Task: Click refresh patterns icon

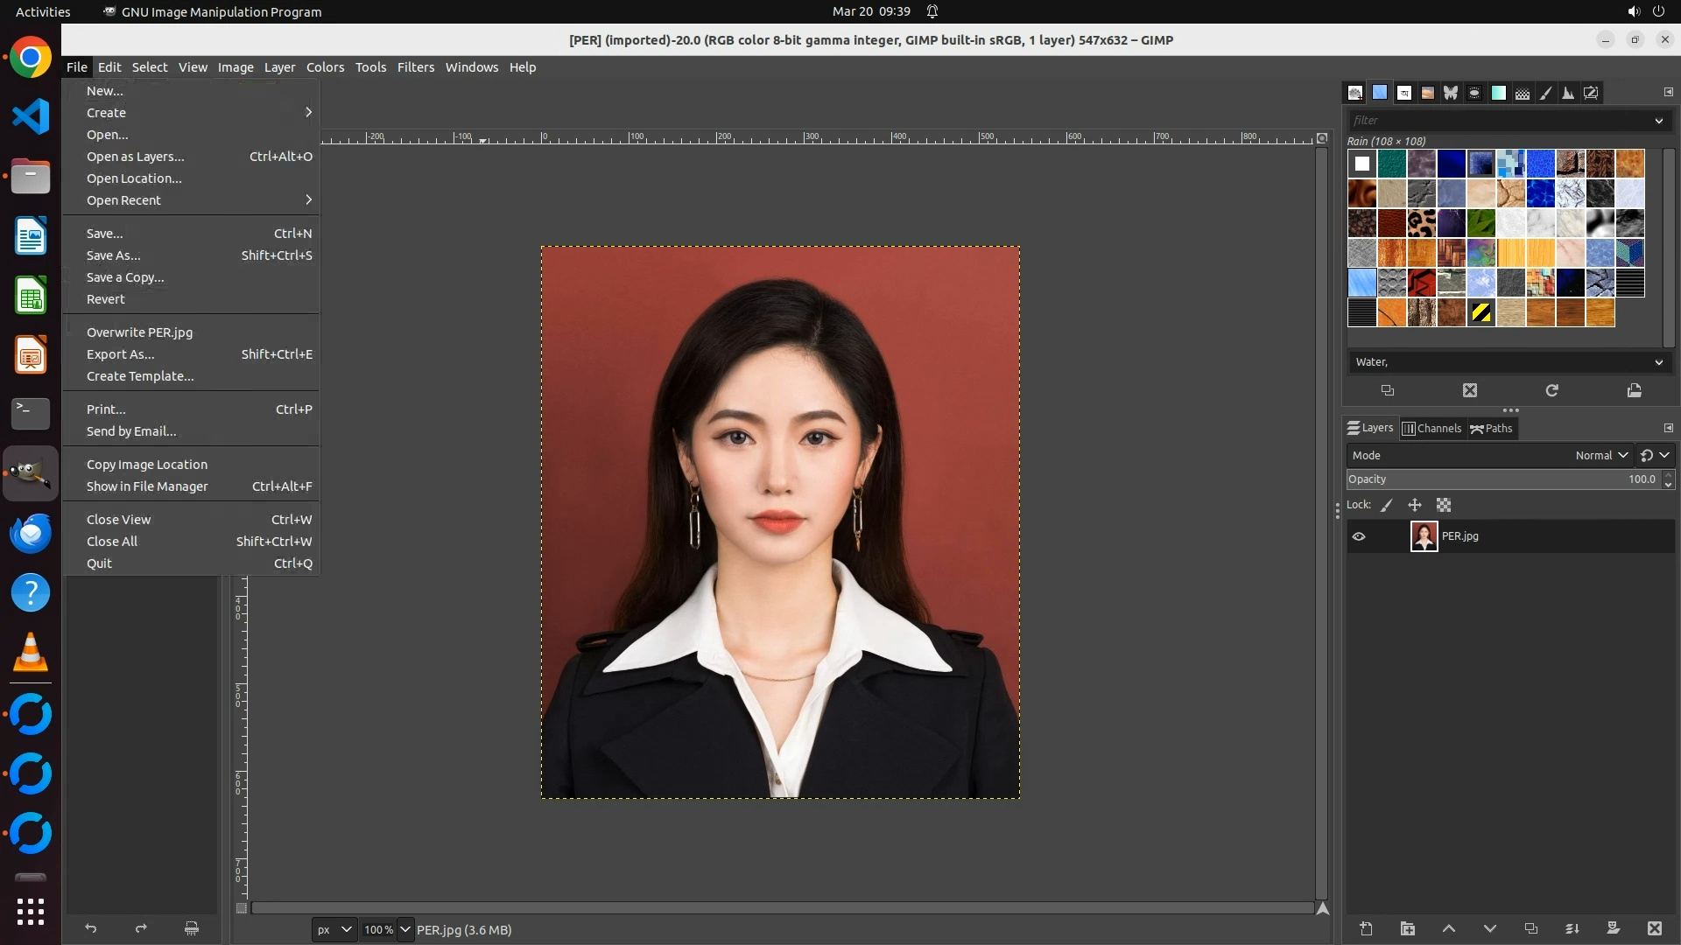Action: pyautogui.click(x=1551, y=390)
